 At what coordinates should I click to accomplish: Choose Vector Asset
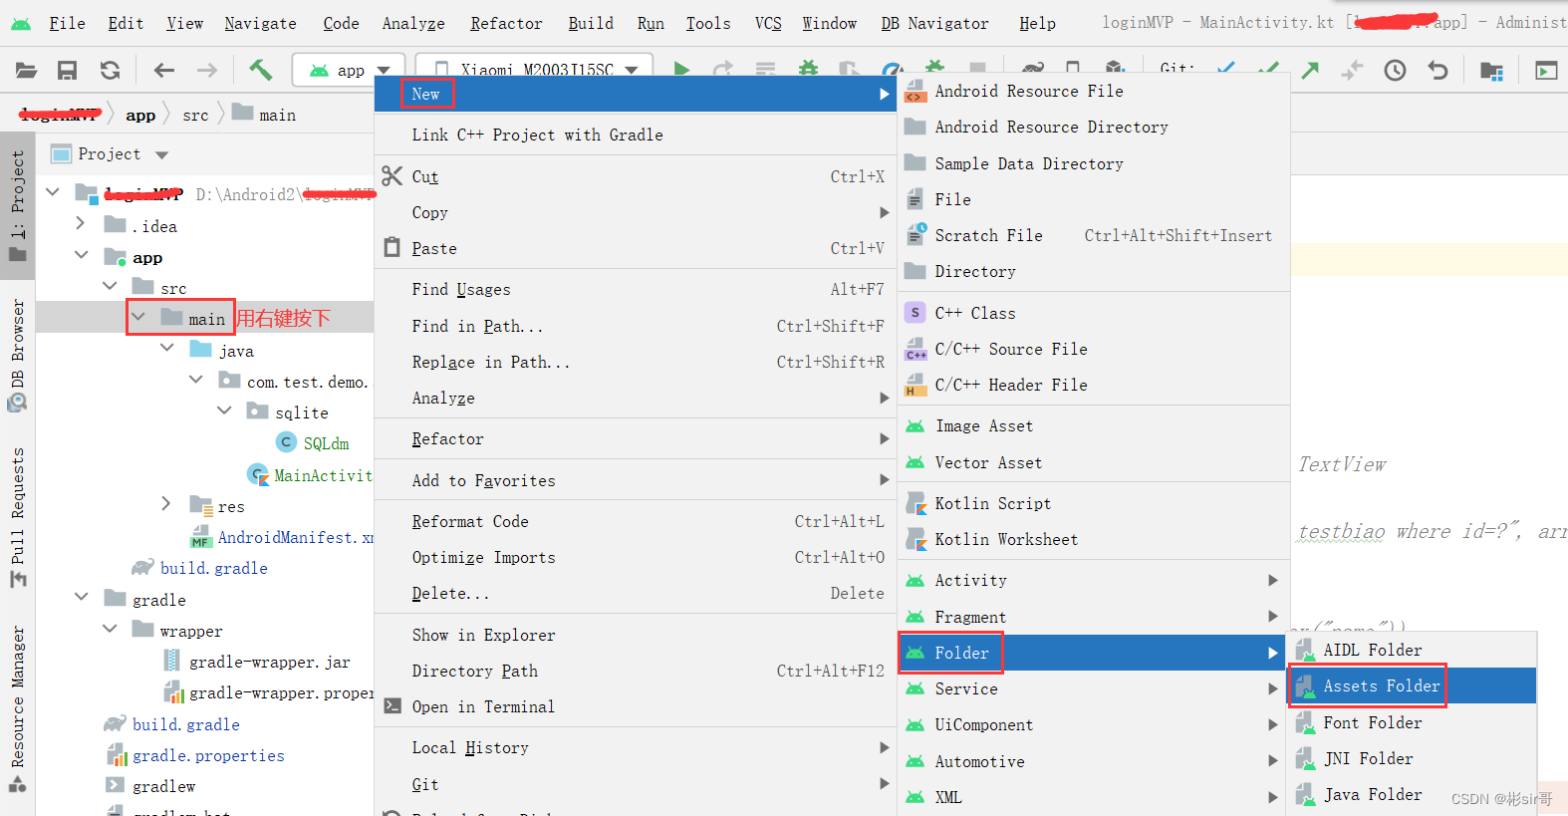(1094, 462)
